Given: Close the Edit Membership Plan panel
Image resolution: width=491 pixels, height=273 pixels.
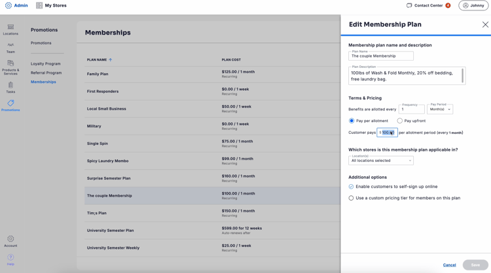Looking at the screenshot, I should pos(485,25).
